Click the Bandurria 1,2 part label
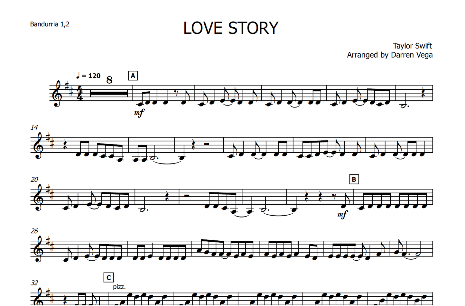 (x=50, y=24)
